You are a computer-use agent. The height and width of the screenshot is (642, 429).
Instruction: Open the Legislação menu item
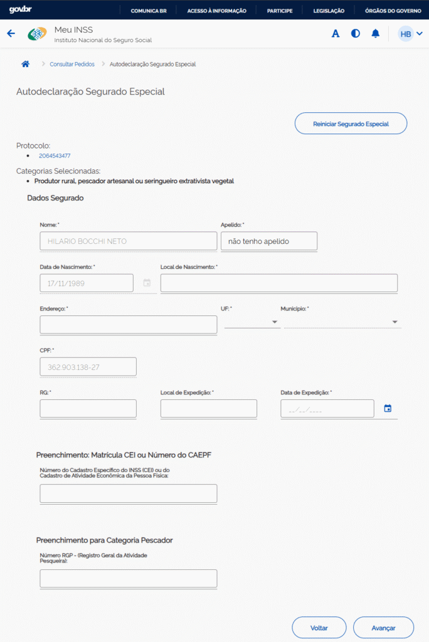(328, 11)
